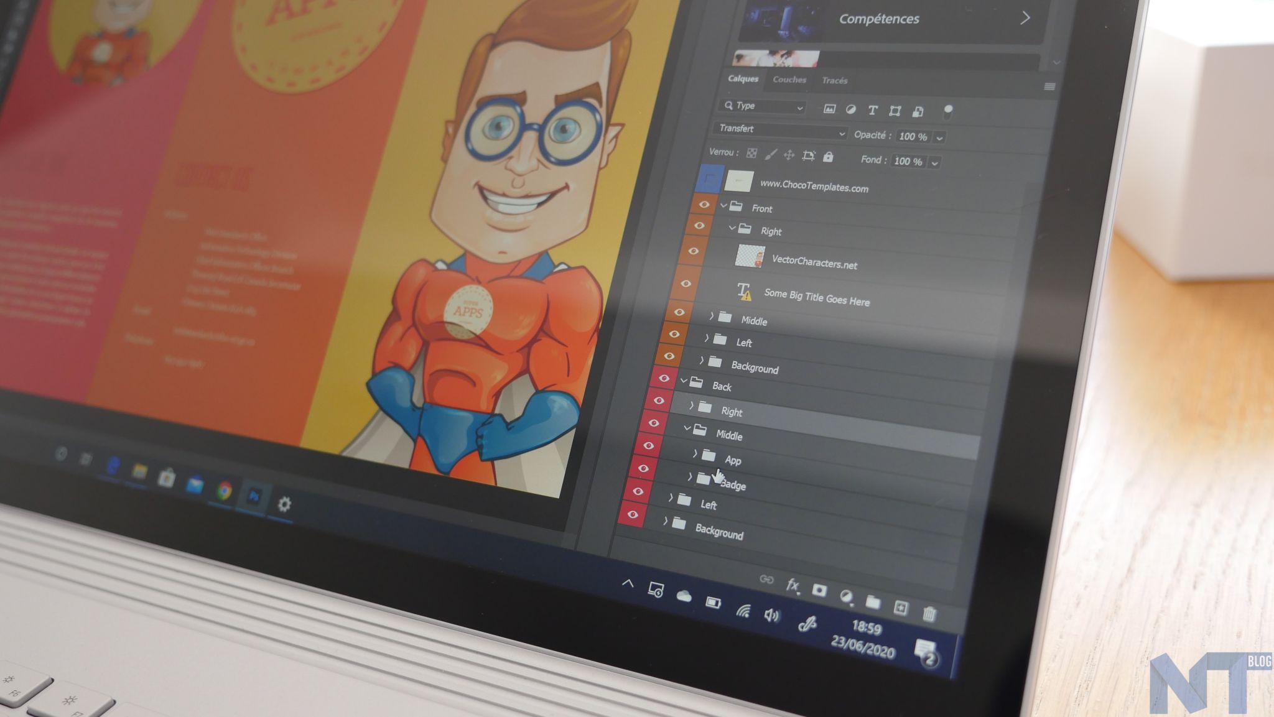
Task: Click the add layer style fx icon
Action: click(792, 585)
